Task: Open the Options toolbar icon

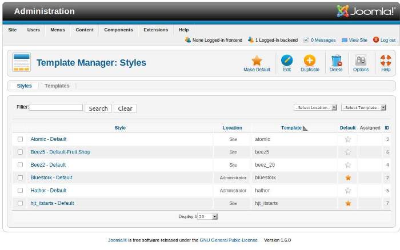Action: 361,60
